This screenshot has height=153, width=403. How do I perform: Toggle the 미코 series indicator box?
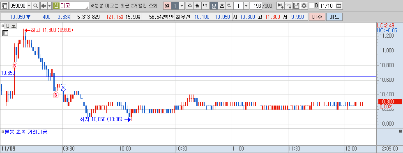2,26
